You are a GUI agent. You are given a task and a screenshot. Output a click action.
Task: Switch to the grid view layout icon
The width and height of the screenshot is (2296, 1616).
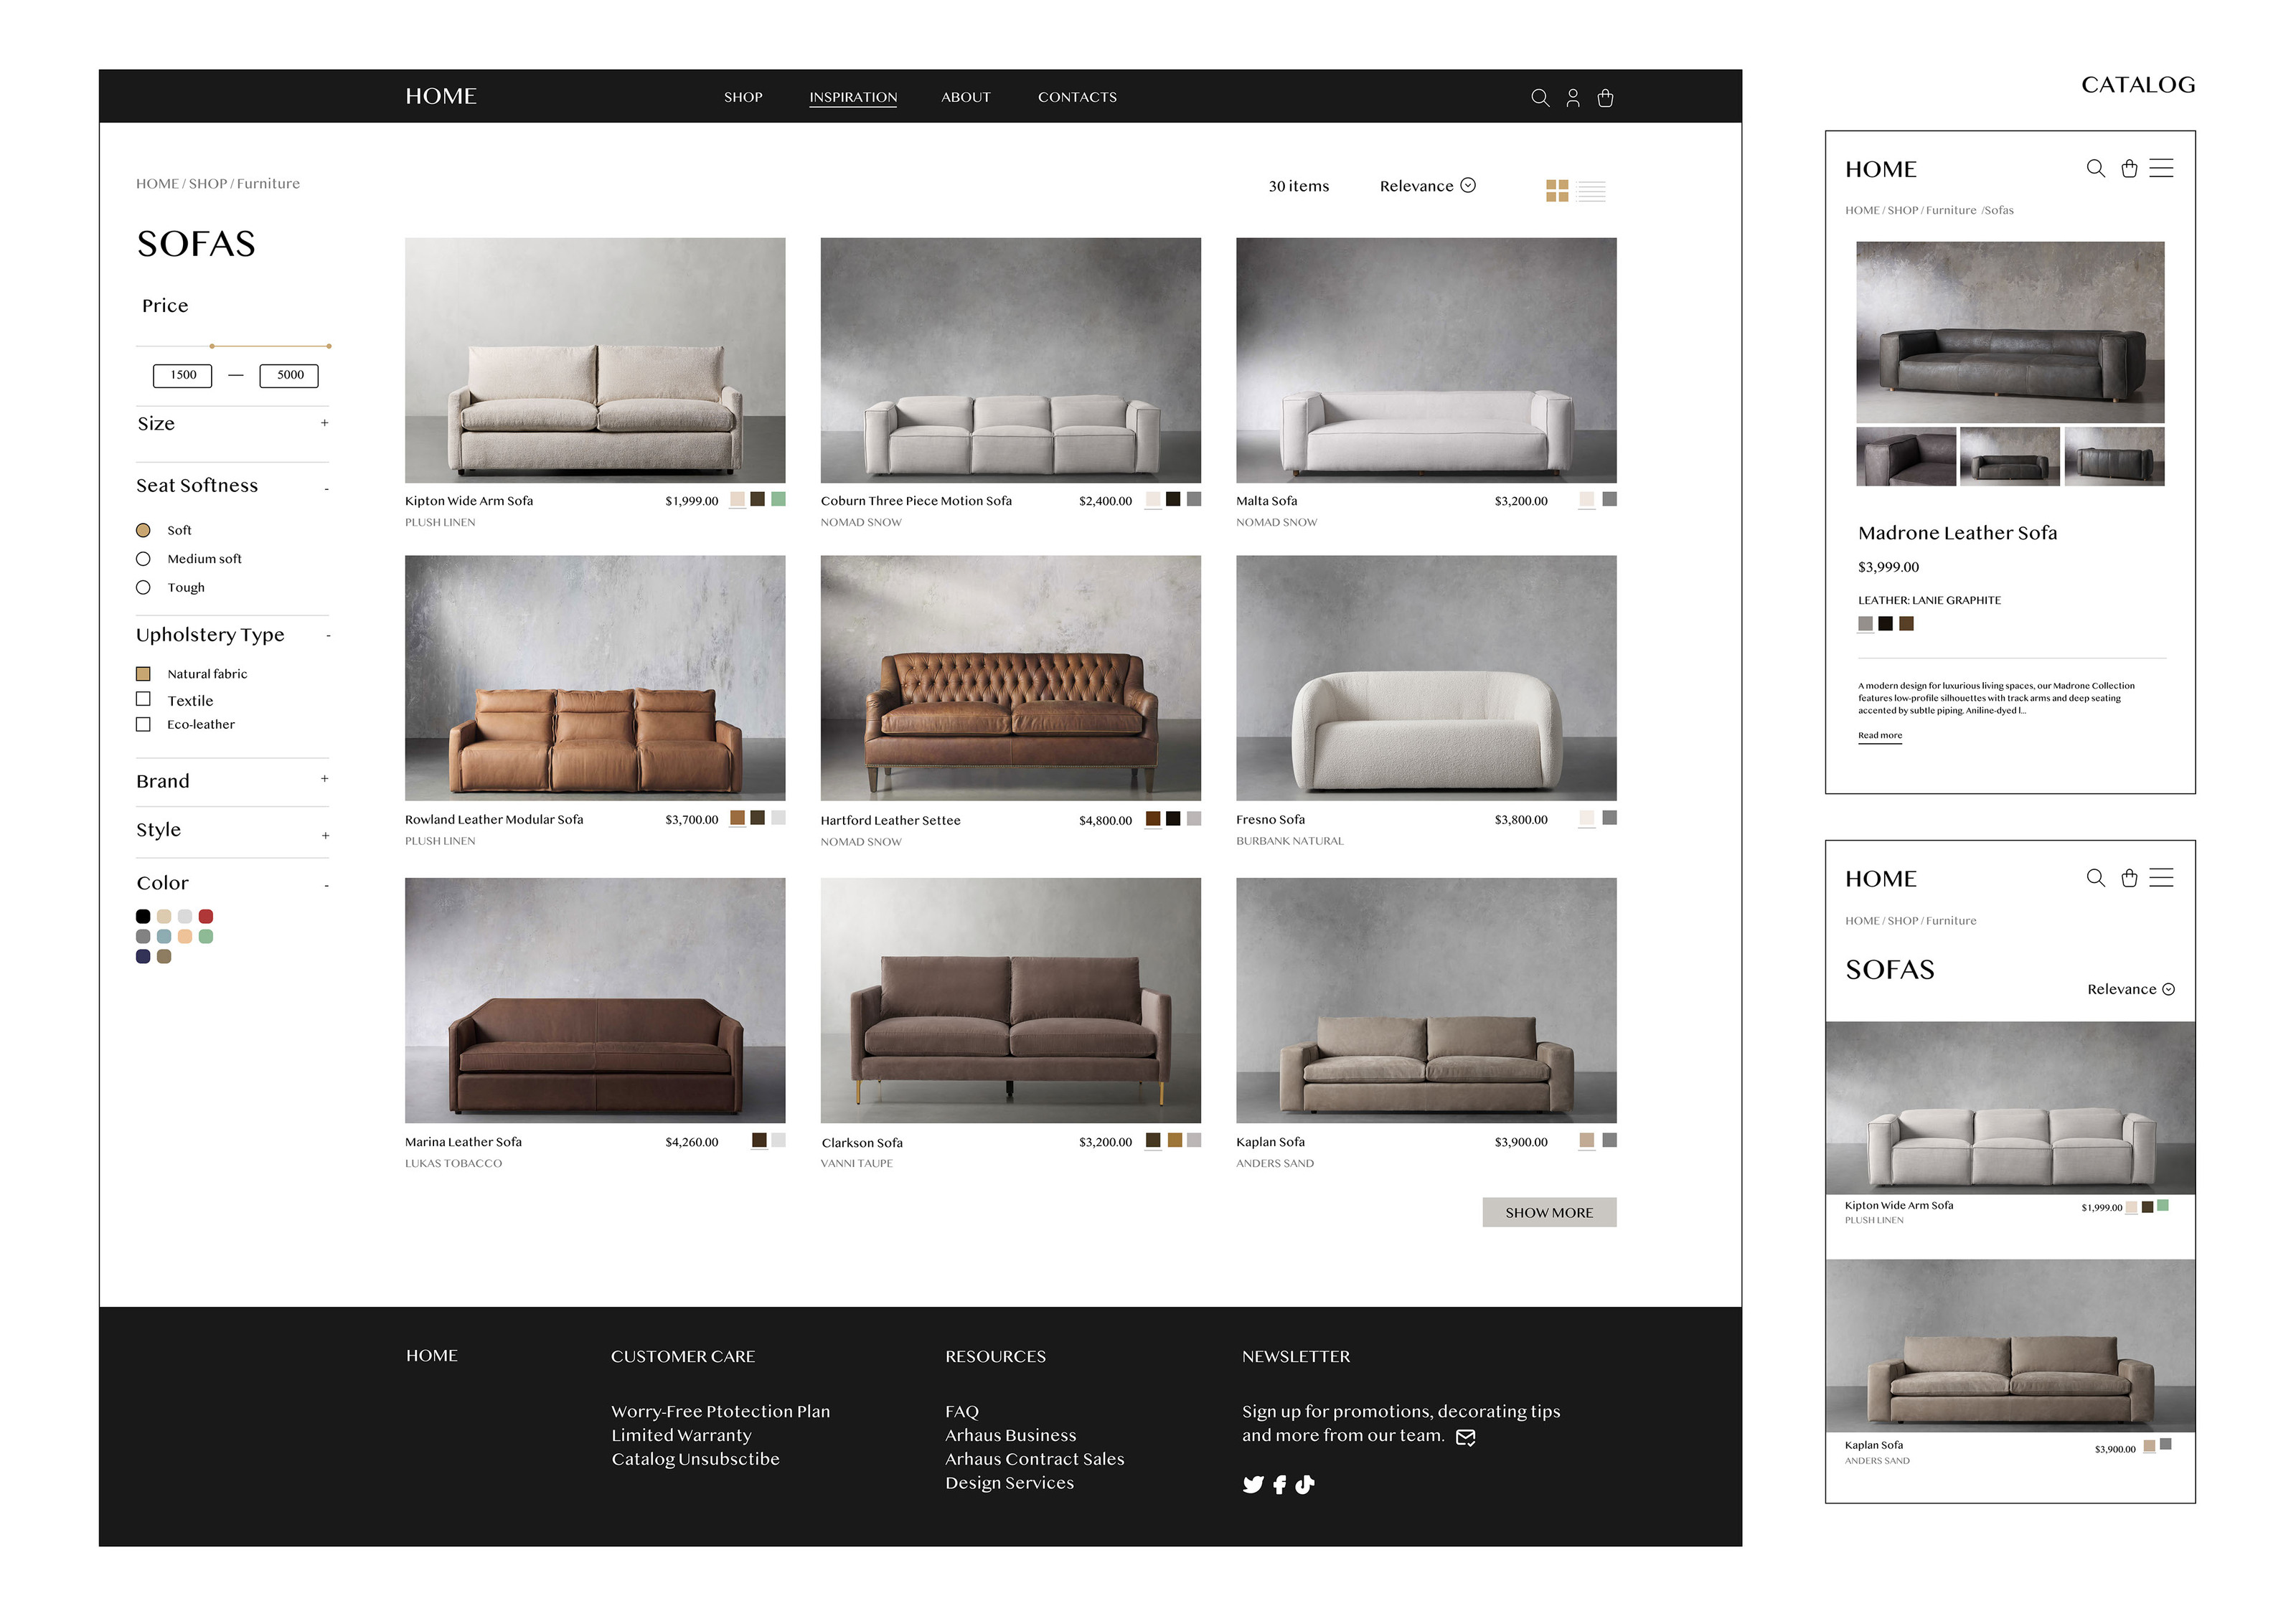coord(1556,190)
